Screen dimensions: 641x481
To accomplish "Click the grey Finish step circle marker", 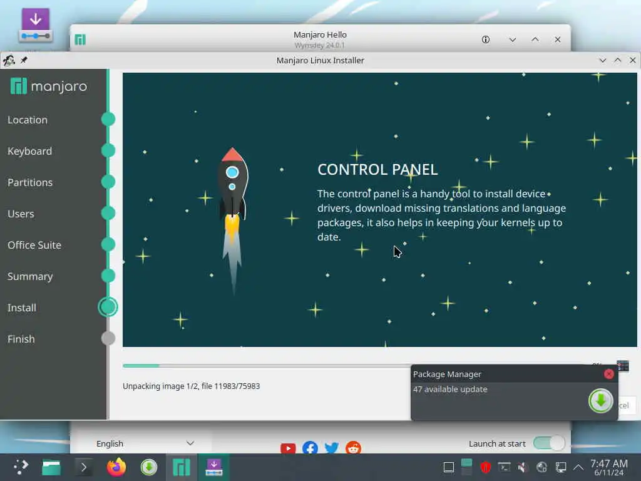I will coord(108,338).
